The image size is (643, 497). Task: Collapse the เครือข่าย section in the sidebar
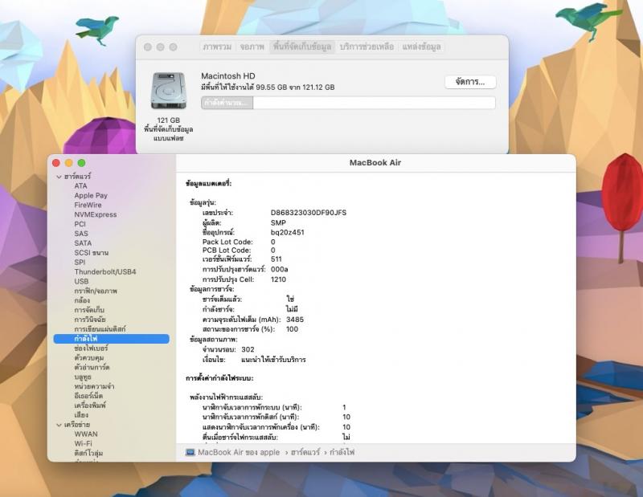click(x=59, y=425)
